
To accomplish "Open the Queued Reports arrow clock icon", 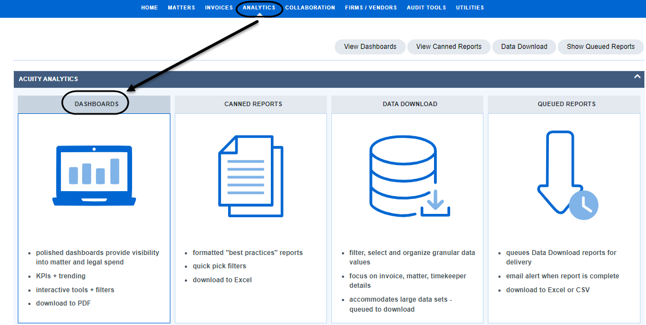I will (x=567, y=175).
